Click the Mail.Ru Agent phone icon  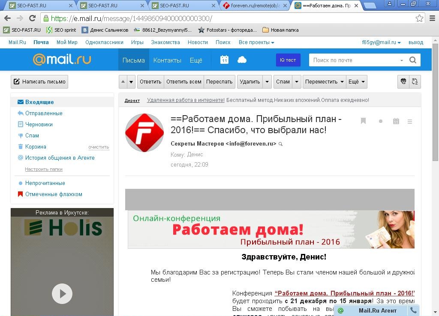[414, 310]
